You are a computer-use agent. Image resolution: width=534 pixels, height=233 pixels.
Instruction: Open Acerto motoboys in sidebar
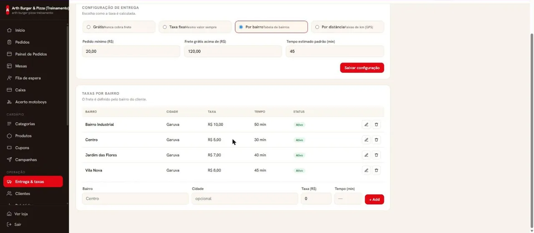pos(33,102)
